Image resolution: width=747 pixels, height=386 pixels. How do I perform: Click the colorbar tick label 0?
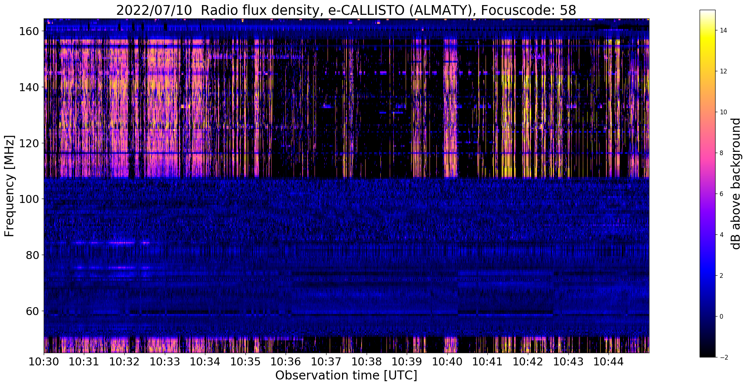(x=721, y=317)
